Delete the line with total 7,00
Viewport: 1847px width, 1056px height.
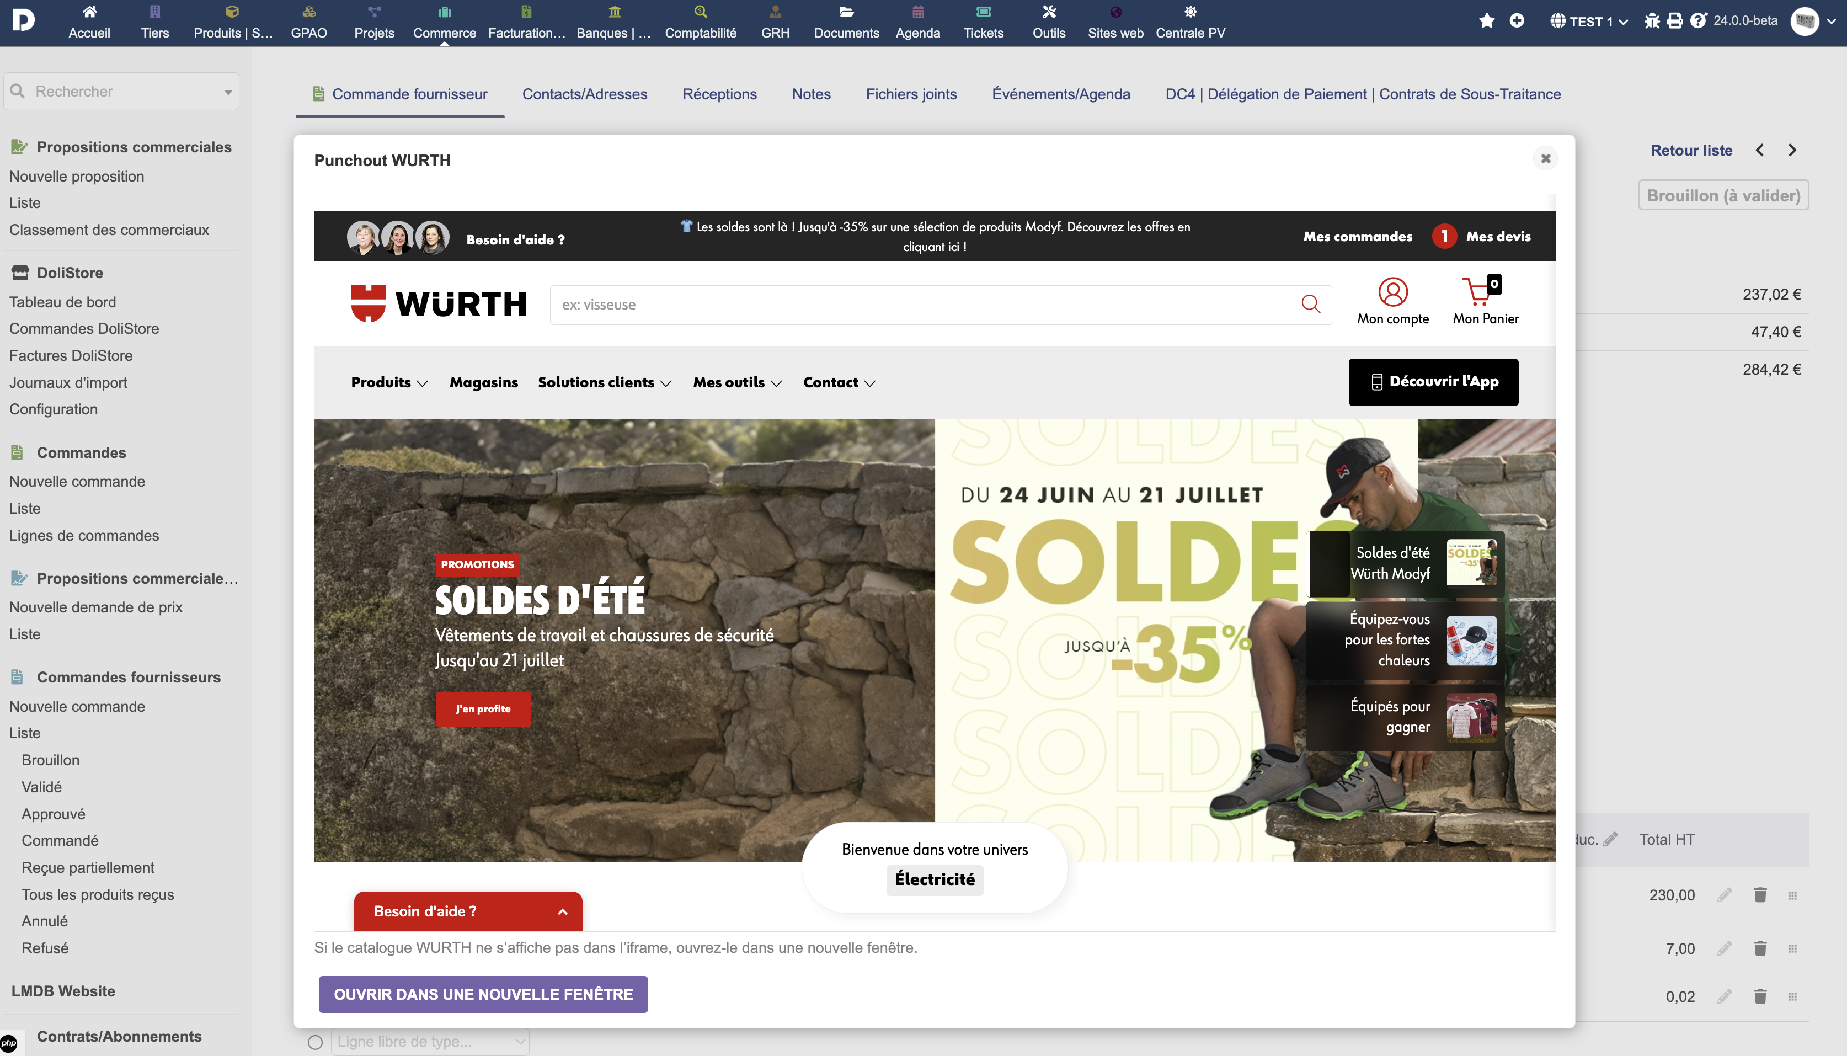click(x=1760, y=948)
